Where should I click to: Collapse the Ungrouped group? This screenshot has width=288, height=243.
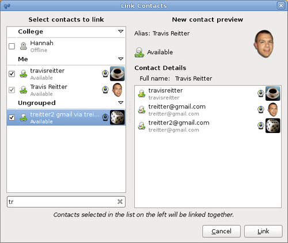tap(120, 102)
